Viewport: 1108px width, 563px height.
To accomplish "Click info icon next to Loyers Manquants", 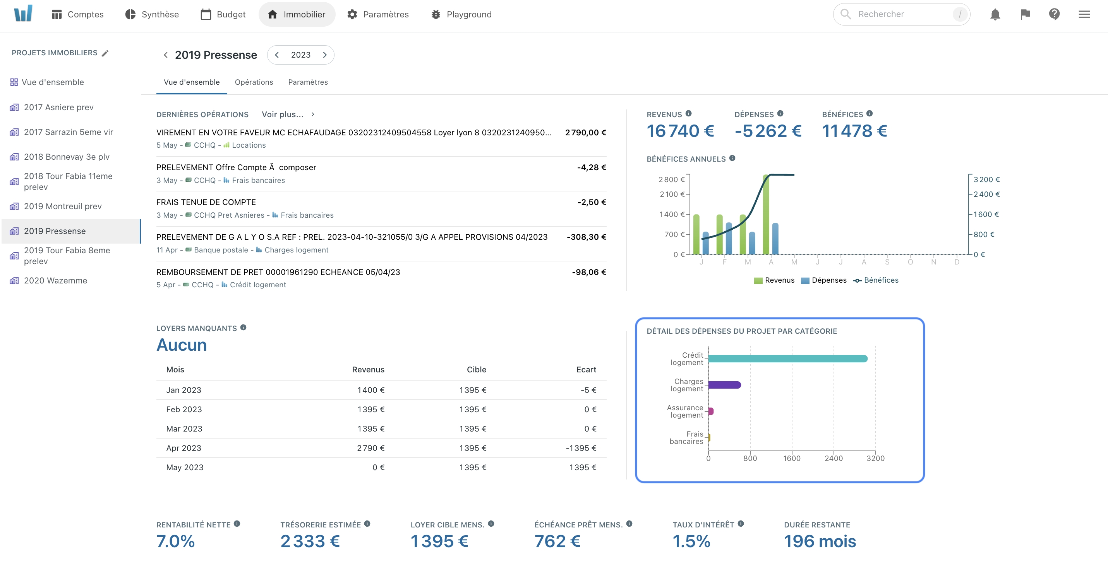I will click(x=244, y=328).
